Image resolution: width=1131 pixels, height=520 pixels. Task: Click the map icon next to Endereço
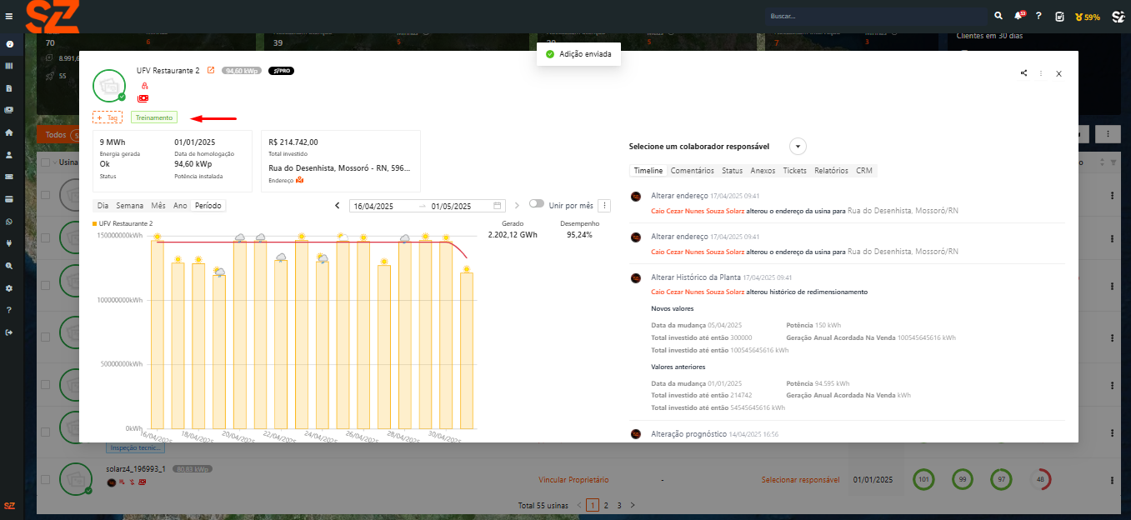click(x=300, y=180)
